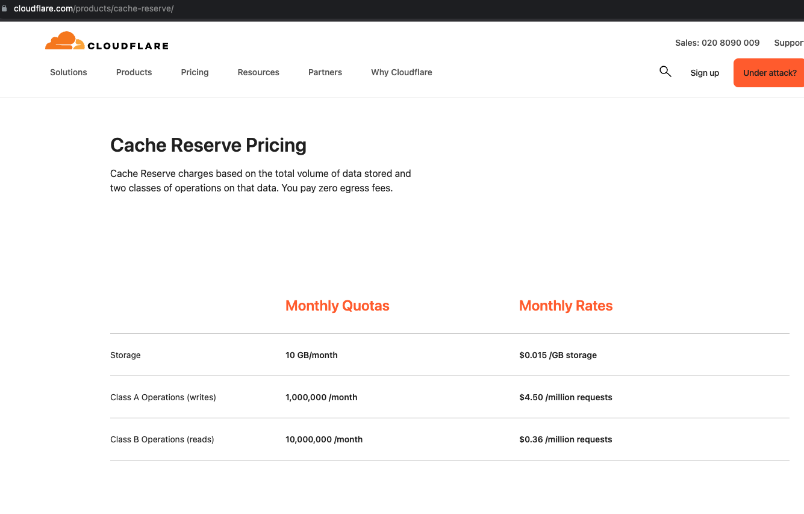
Task: Open the Solutions menu
Action: (x=69, y=72)
